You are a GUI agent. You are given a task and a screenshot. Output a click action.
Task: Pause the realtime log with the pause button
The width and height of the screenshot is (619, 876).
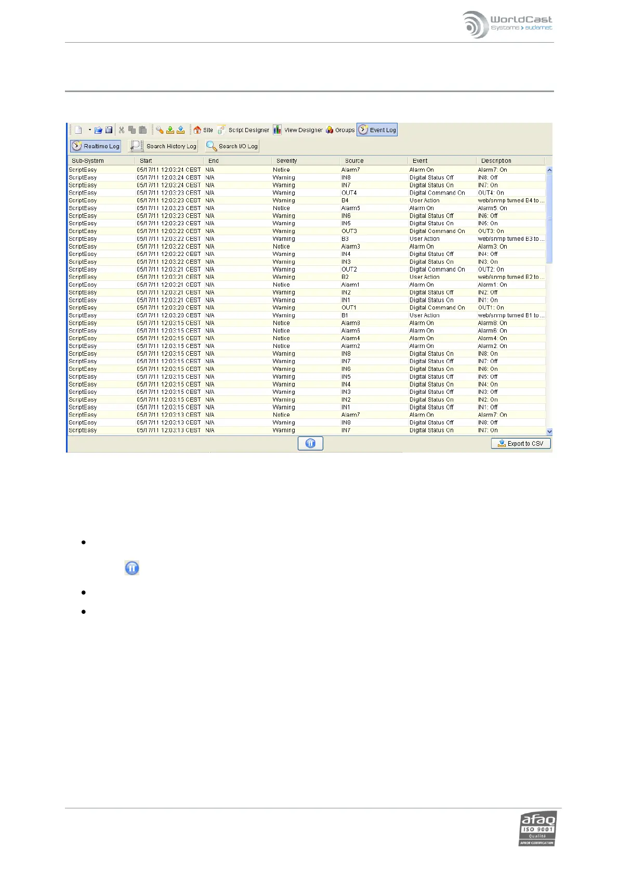[310, 443]
